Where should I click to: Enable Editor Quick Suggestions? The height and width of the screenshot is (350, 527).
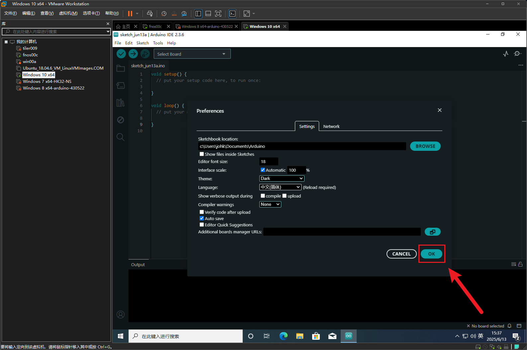click(202, 225)
